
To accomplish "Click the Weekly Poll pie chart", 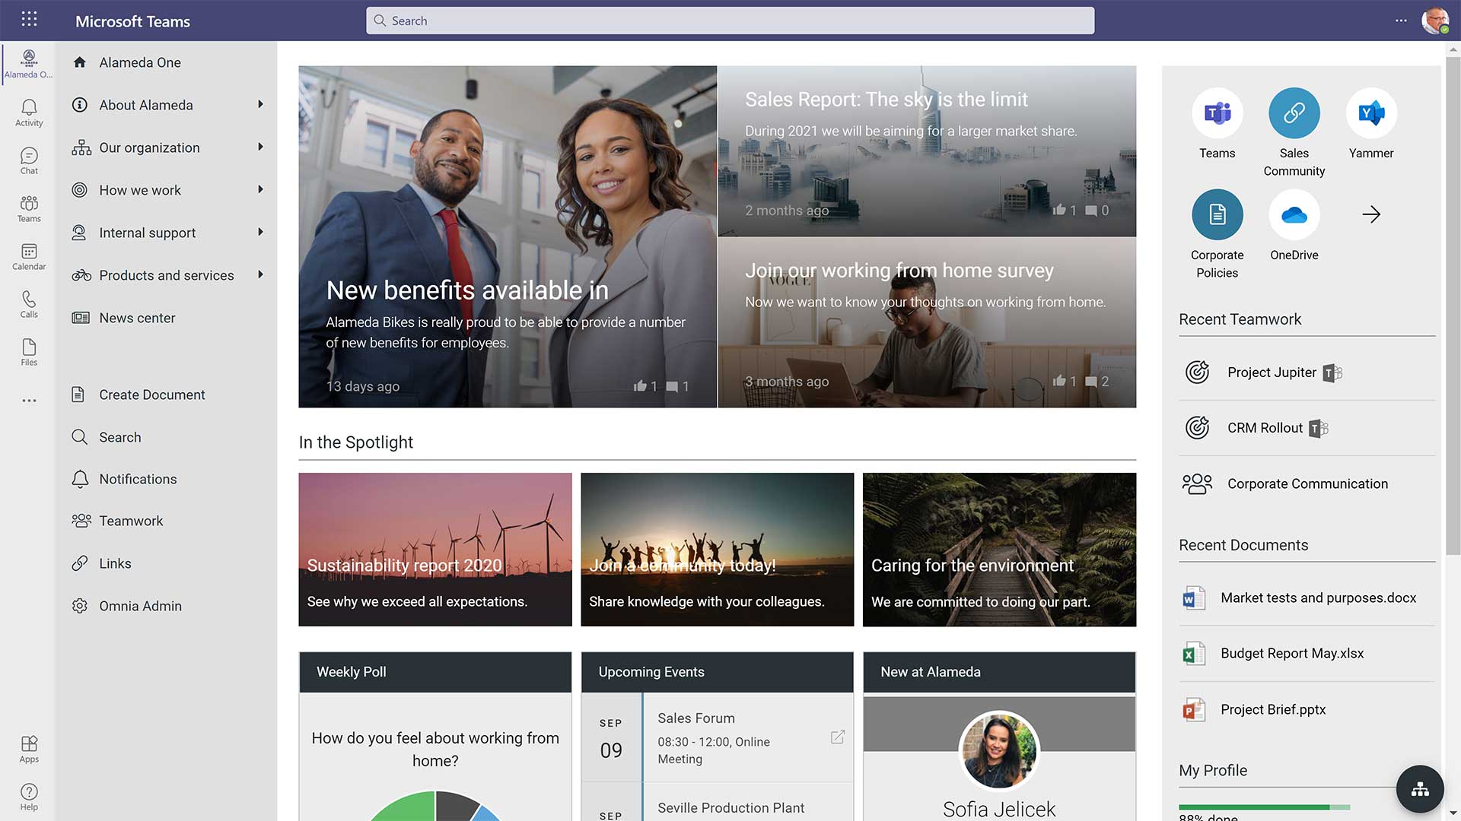I will [435, 806].
